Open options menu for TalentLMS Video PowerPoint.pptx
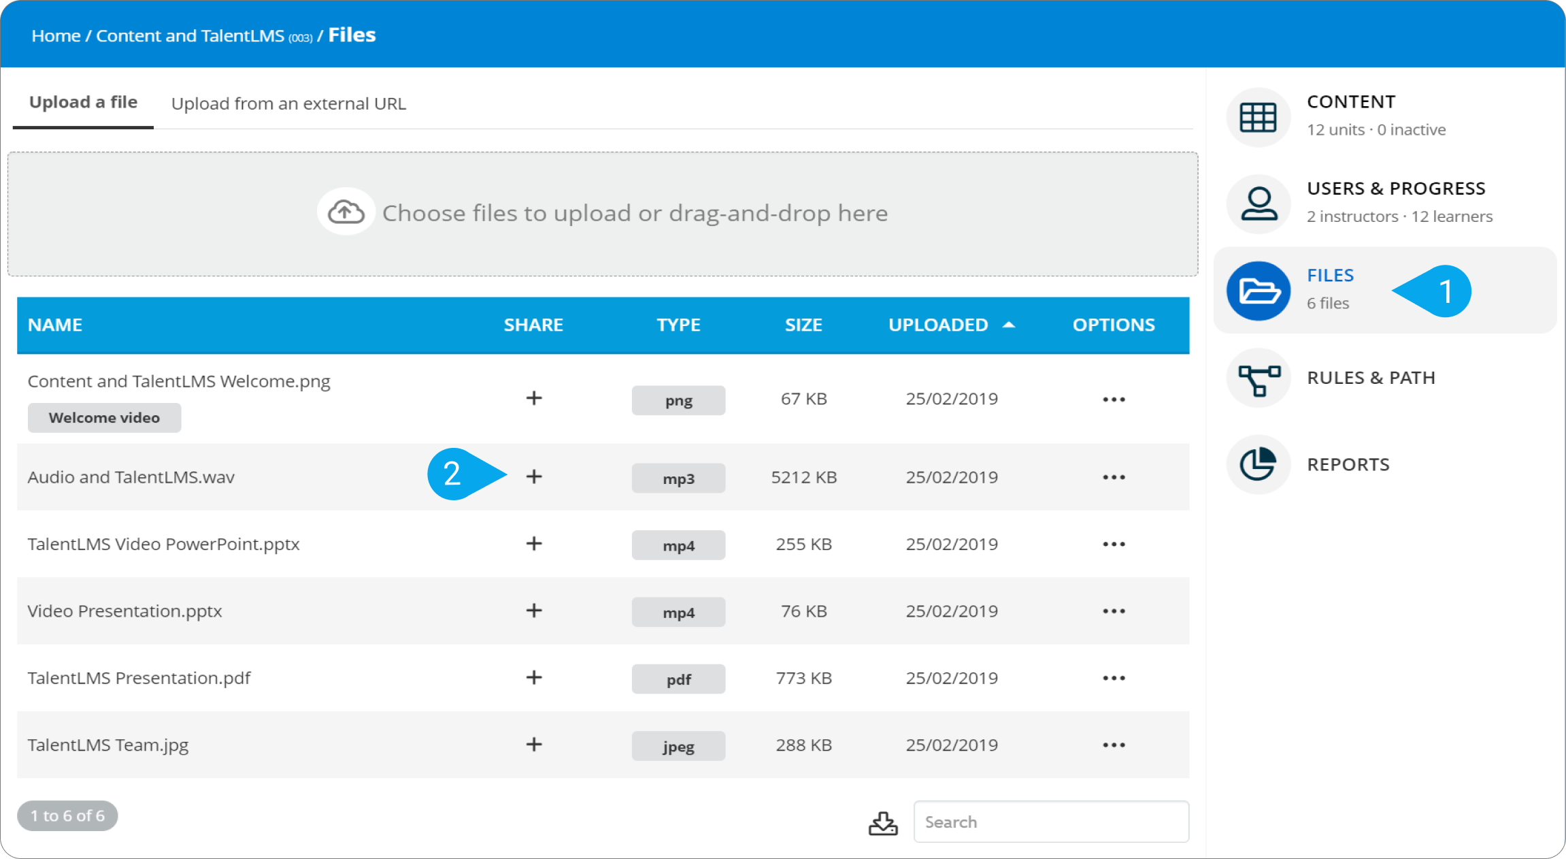The height and width of the screenshot is (859, 1566). pyautogui.click(x=1114, y=545)
